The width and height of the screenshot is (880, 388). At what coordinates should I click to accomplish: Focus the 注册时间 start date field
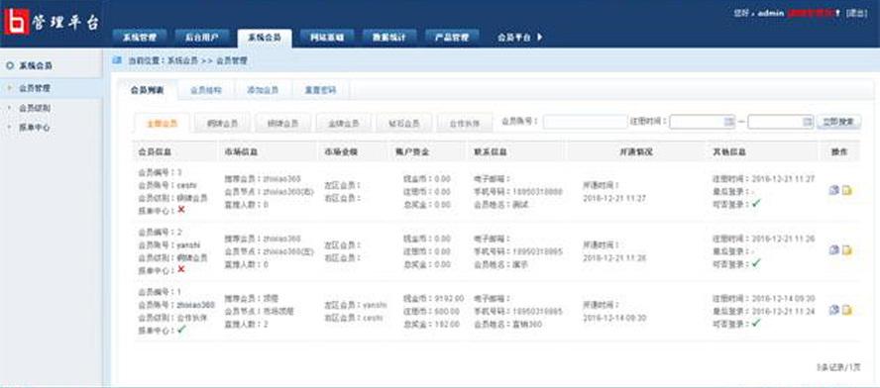702,122
